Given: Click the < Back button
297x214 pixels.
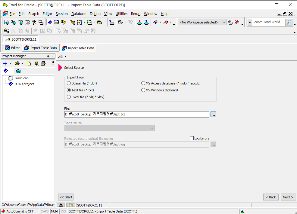Looking at the screenshot, I should click(x=271, y=197).
